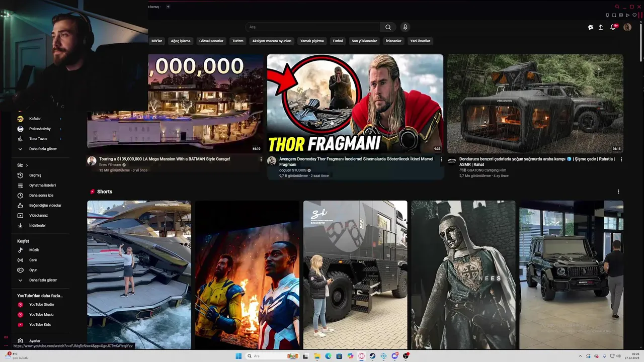This screenshot has height=362, width=644.
Task: Open YouTube Music link
Action: (x=41, y=315)
